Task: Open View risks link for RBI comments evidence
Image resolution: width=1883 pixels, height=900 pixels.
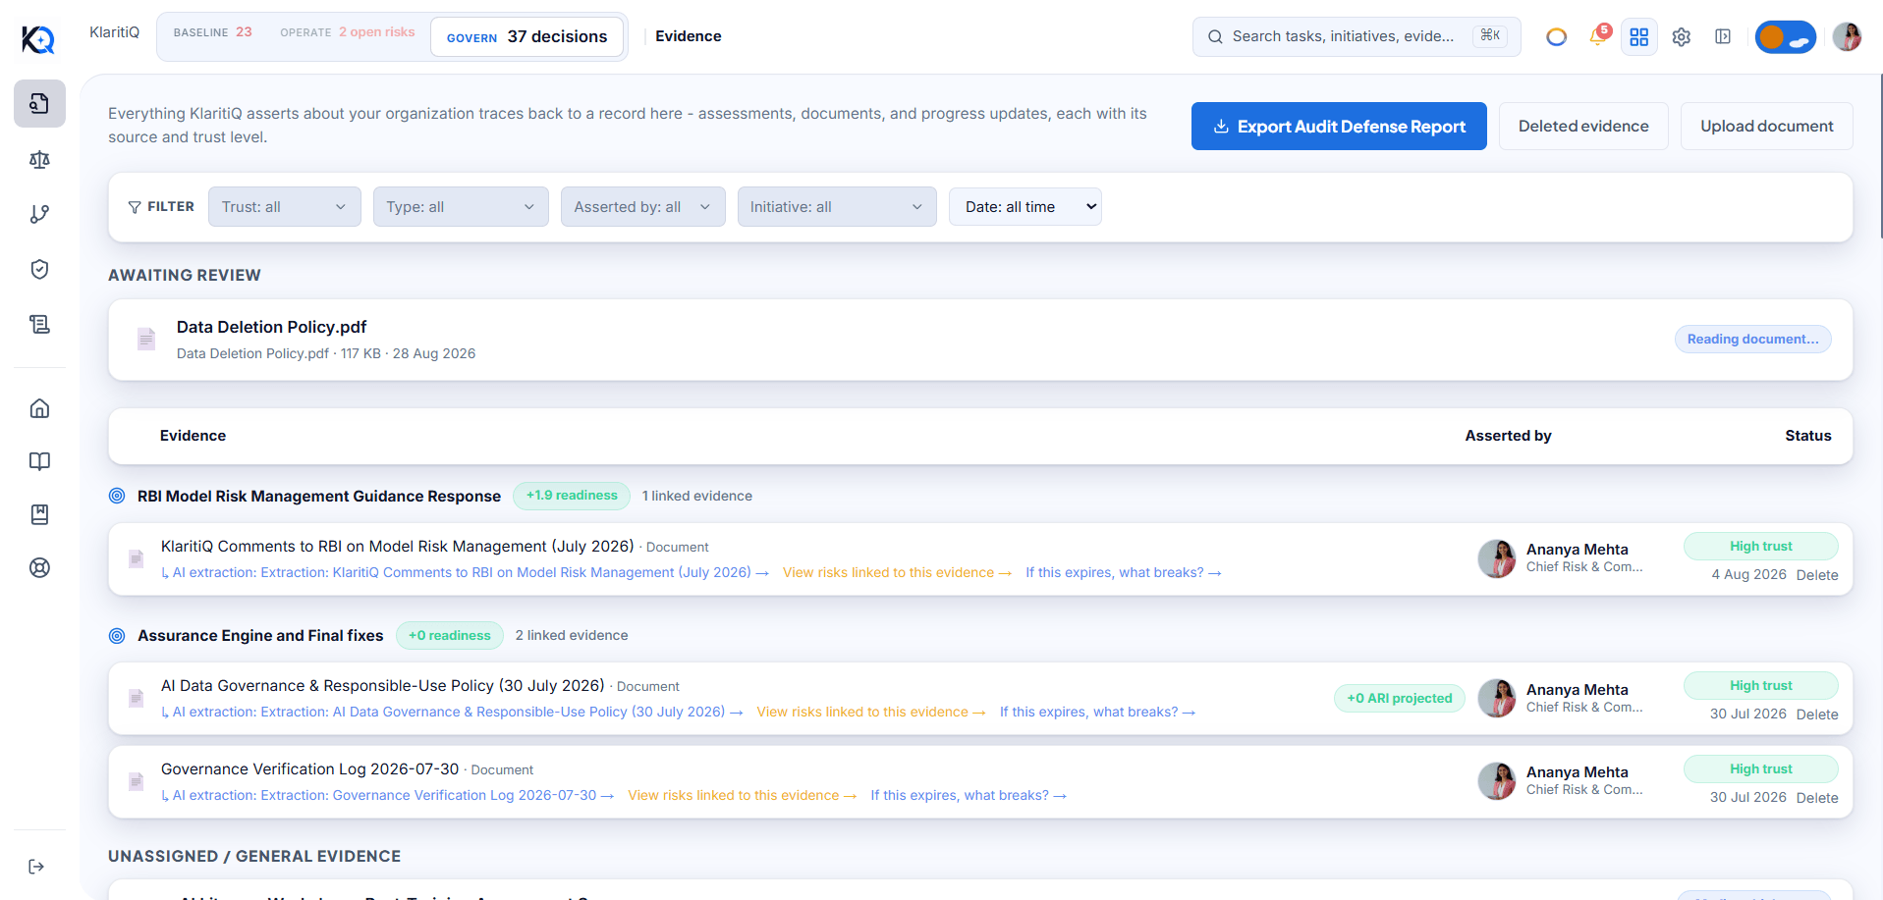Action: (897, 572)
